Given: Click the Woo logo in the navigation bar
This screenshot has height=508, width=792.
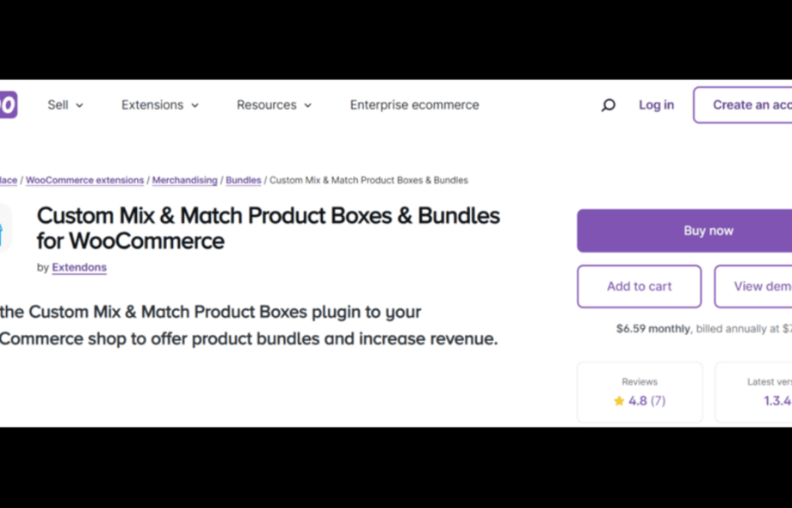Looking at the screenshot, I should (7, 104).
